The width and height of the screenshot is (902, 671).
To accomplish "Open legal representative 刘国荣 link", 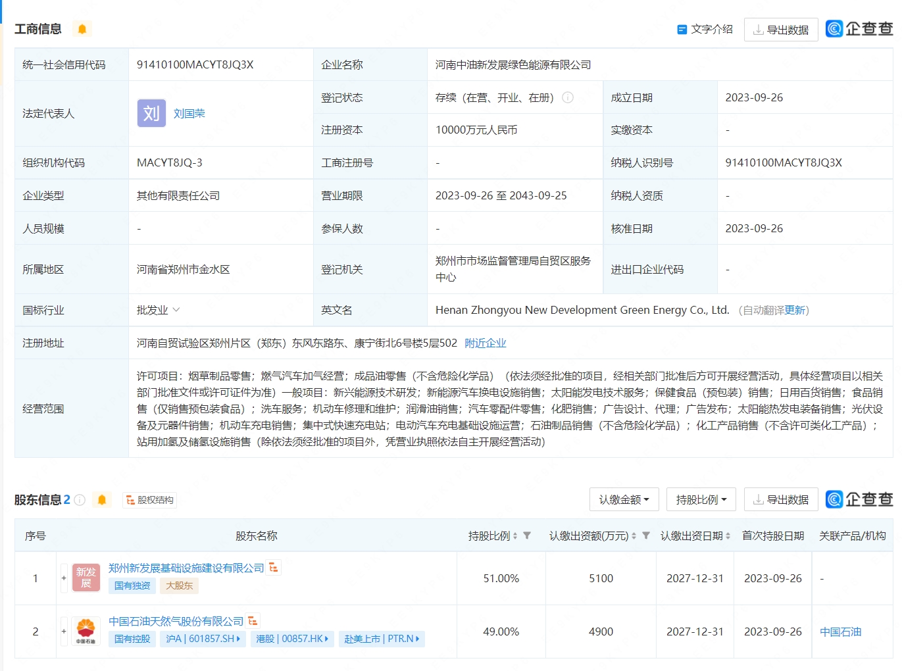I will coord(189,113).
